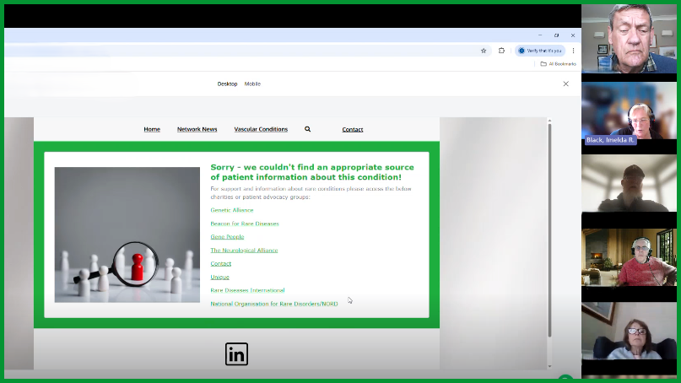The height and width of the screenshot is (383, 681).
Task: Switch to Desktop preview tab
Action: 227,84
